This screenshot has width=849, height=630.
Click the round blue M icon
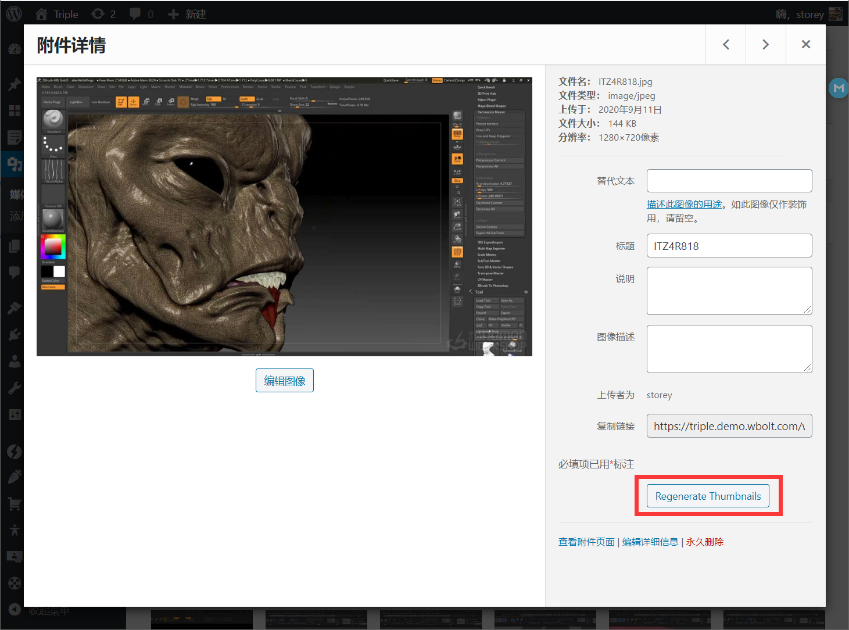pos(838,88)
